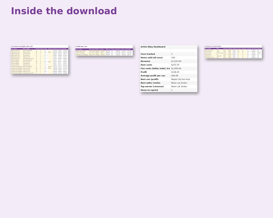Click the 'Cons tracked' label
Image resolution: width=273 pixels, height=218 pixels.
click(148, 54)
